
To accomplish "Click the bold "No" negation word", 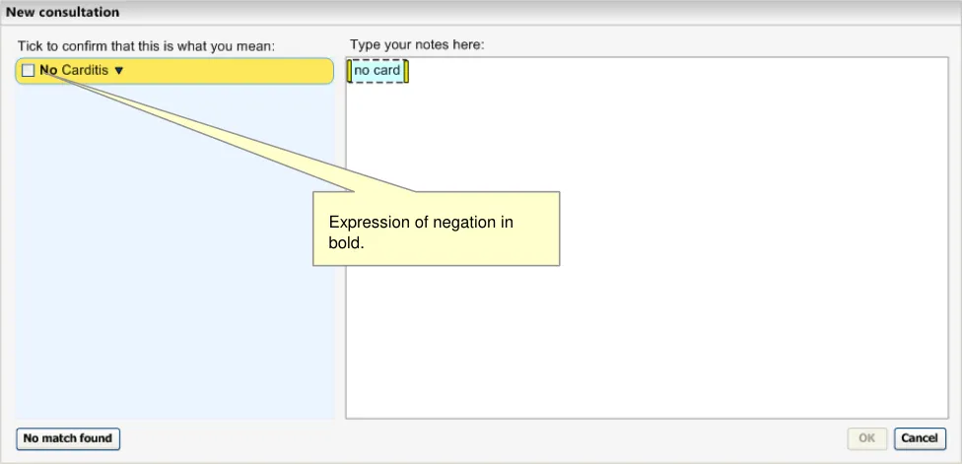I will pyautogui.click(x=48, y=71).
